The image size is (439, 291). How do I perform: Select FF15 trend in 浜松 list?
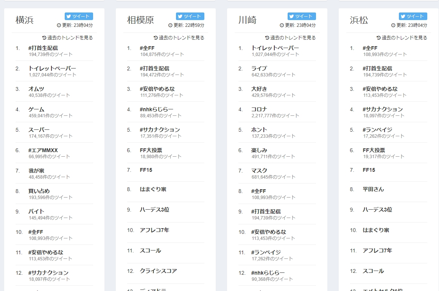[369, 170]
